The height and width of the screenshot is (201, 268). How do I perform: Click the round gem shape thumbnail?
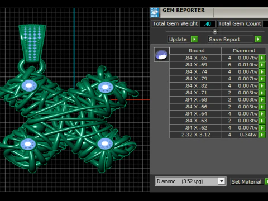tap(161, 54)
